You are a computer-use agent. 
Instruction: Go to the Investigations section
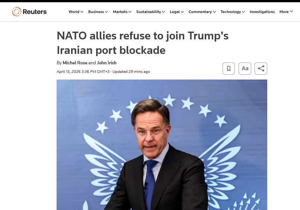click(262, 12)
